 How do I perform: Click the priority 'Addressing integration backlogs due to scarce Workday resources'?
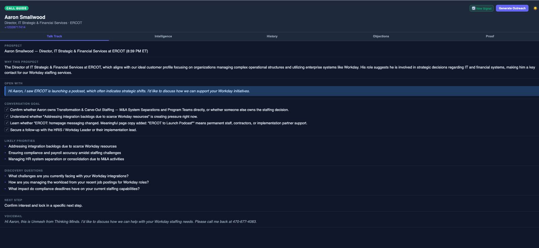(62, 146)
